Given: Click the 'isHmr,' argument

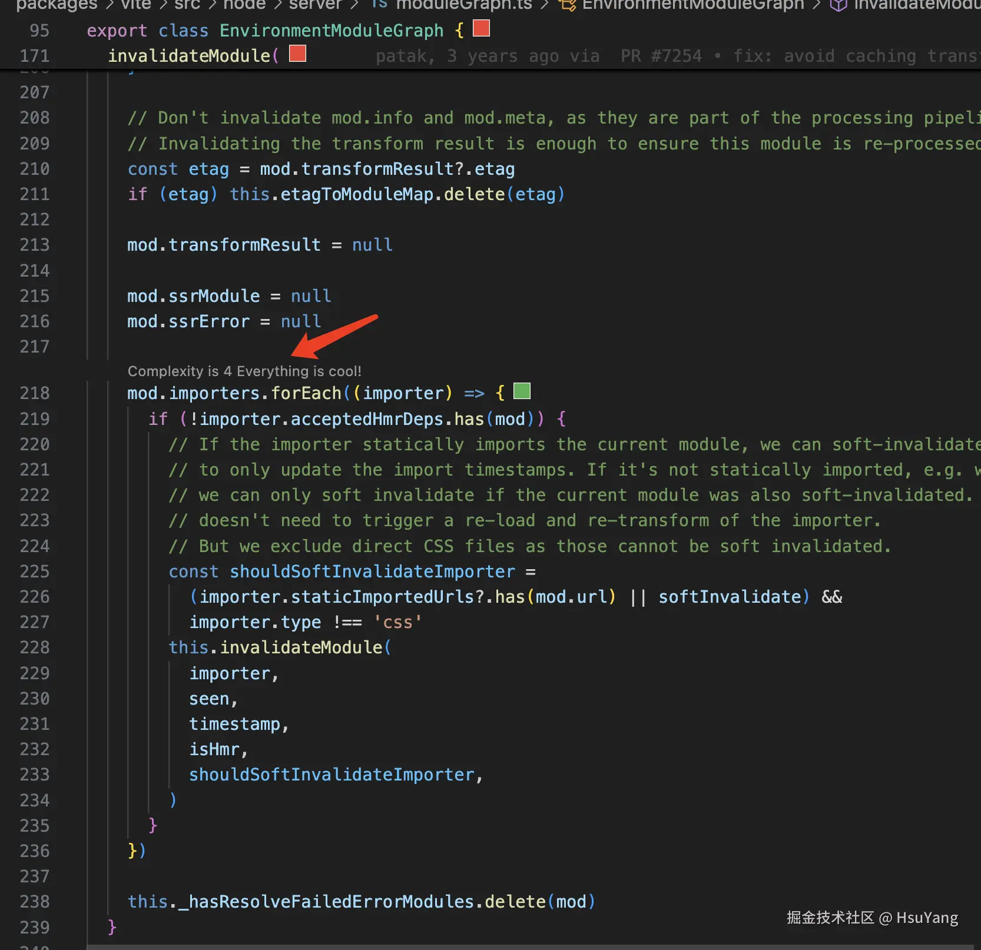Looking at the screenshot, I should [x=218, y=749].
